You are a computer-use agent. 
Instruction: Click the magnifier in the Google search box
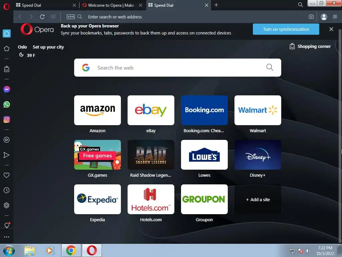point(270,67)
